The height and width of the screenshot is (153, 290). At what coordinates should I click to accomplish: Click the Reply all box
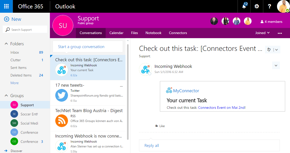click(x=209, y=145)
